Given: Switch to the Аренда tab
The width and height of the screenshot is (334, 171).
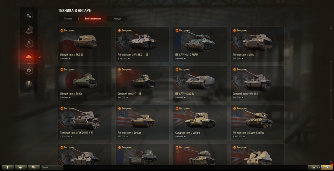Looking at the screenshot, I should click(x=117, y=18).
